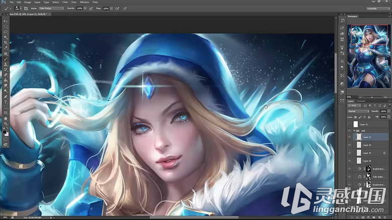Toggle pressure for opacity in options bar
The image size is (392, 220).
(91, 9)
